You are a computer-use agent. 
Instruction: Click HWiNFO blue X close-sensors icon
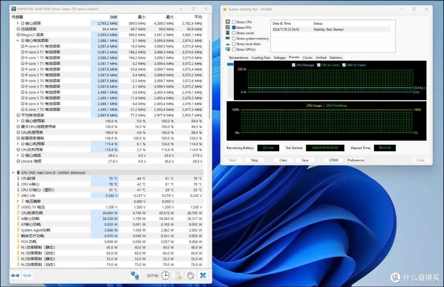[203, 276]
